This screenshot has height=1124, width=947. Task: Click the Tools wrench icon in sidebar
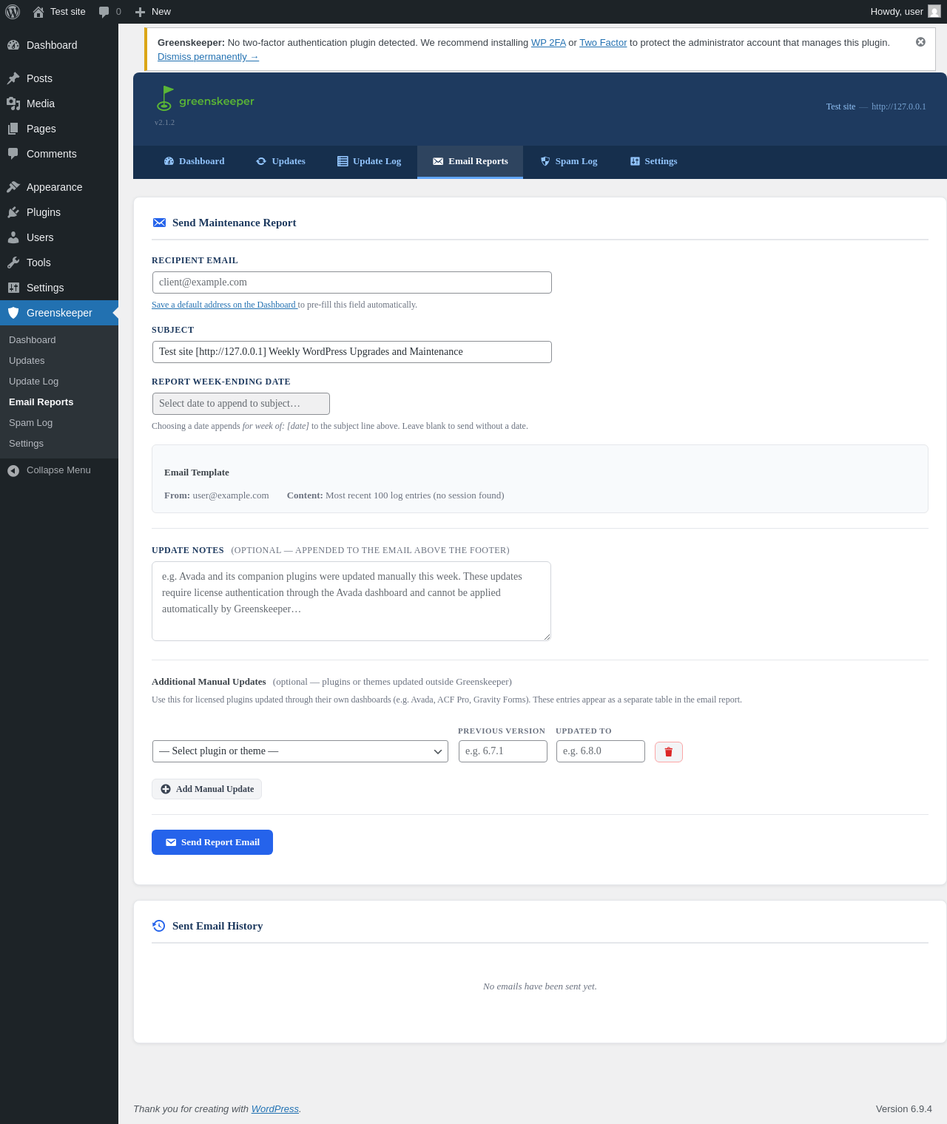click(13, 263)
